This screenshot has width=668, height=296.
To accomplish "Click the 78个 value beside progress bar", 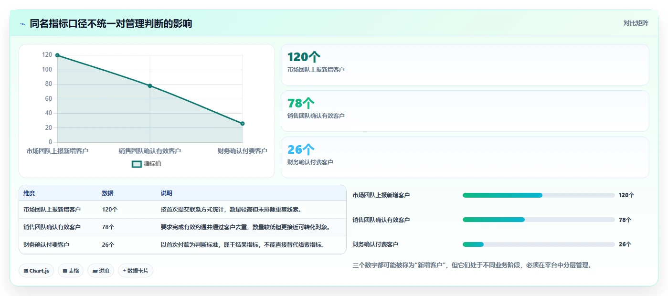I will pos(625,220).
